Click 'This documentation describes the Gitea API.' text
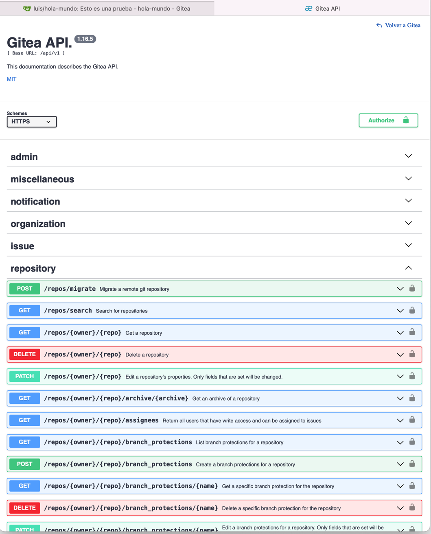The height and width of the screenshot is (534, 431). pyautogui.click(x=63, y=67)
